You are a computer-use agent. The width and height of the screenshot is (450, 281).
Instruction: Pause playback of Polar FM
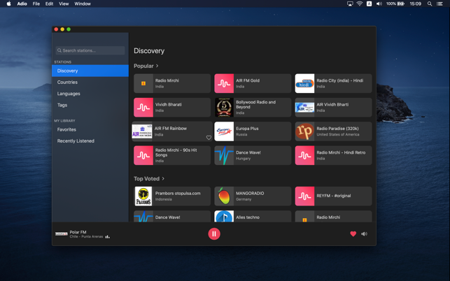click(214, 233)
